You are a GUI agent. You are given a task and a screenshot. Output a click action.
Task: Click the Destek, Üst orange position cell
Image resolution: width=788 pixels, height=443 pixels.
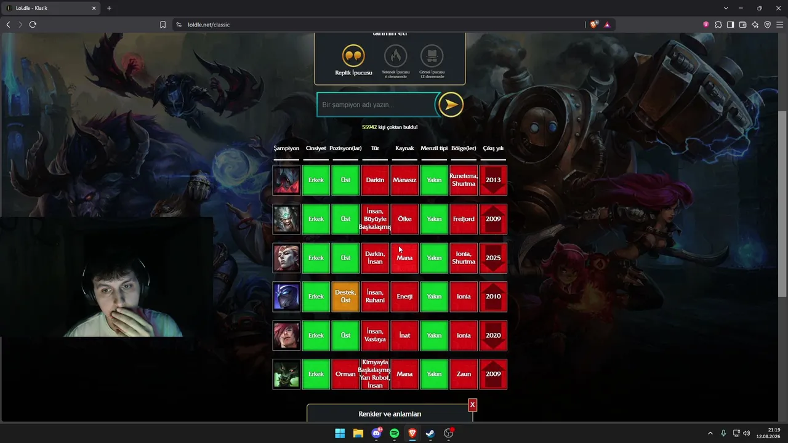click(345, 297)
